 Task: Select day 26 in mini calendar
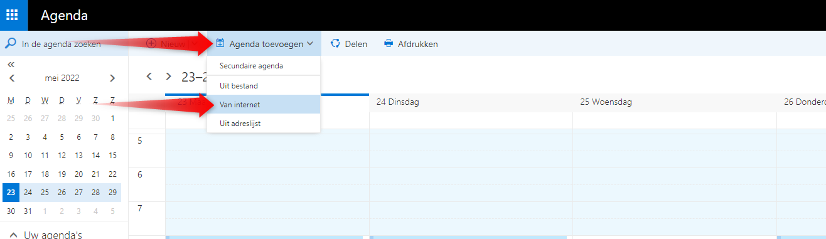click(62, 192)
